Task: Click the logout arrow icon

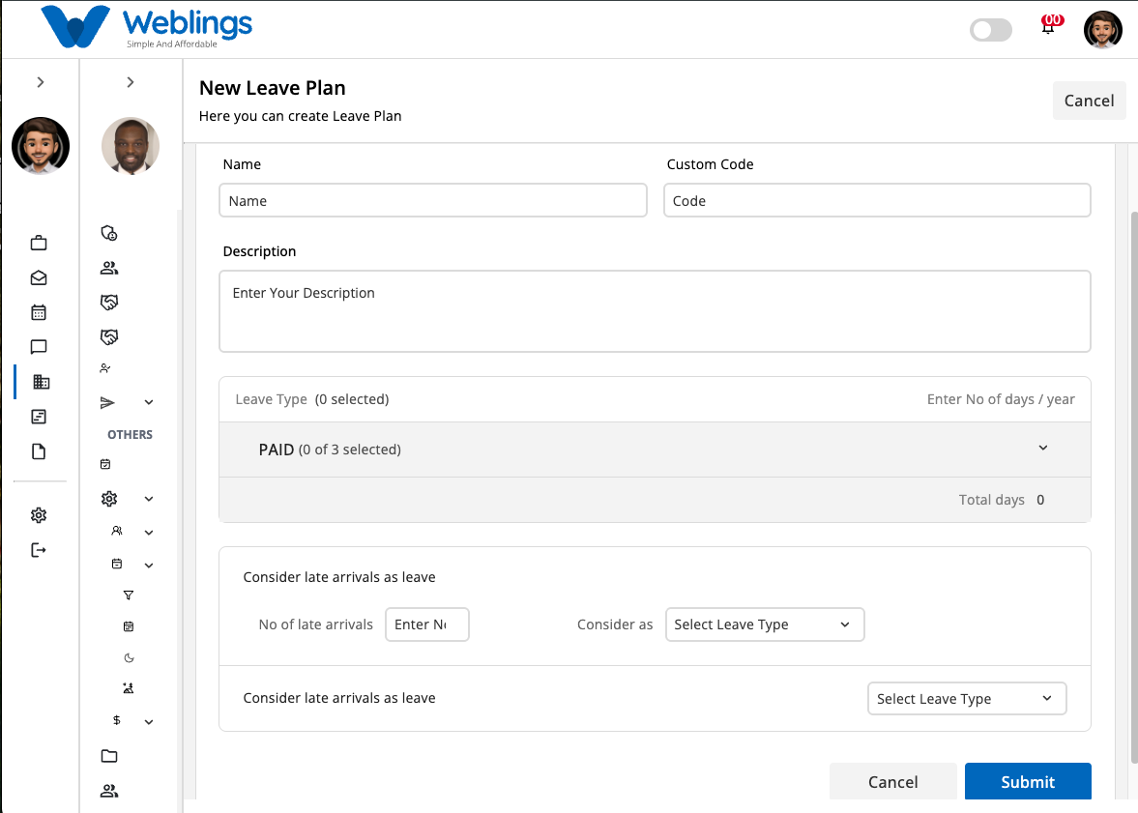Action: (39, 550)
